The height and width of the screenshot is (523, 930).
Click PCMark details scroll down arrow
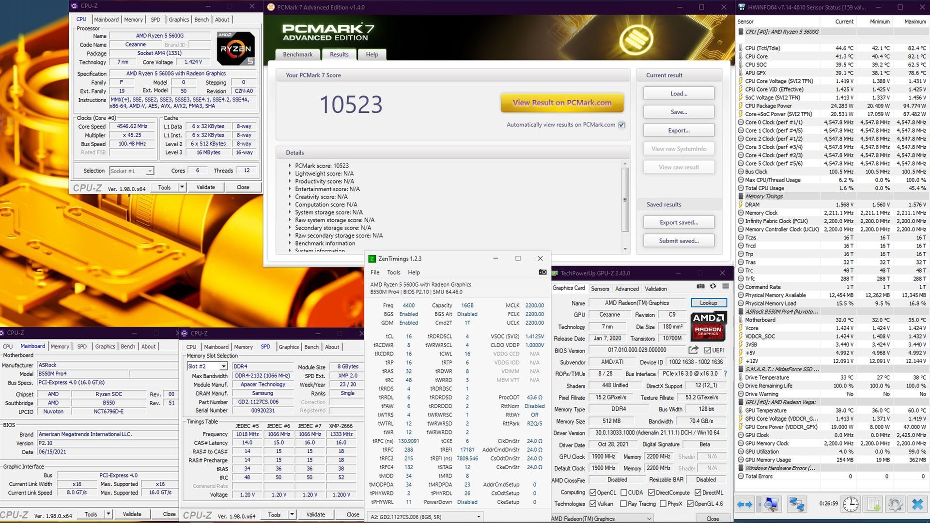point(625,249)
